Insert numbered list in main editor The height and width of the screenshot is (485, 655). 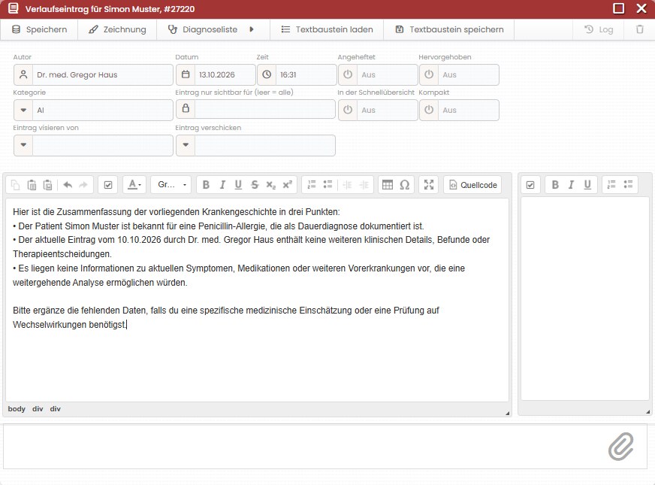click(x=312, y=185)
